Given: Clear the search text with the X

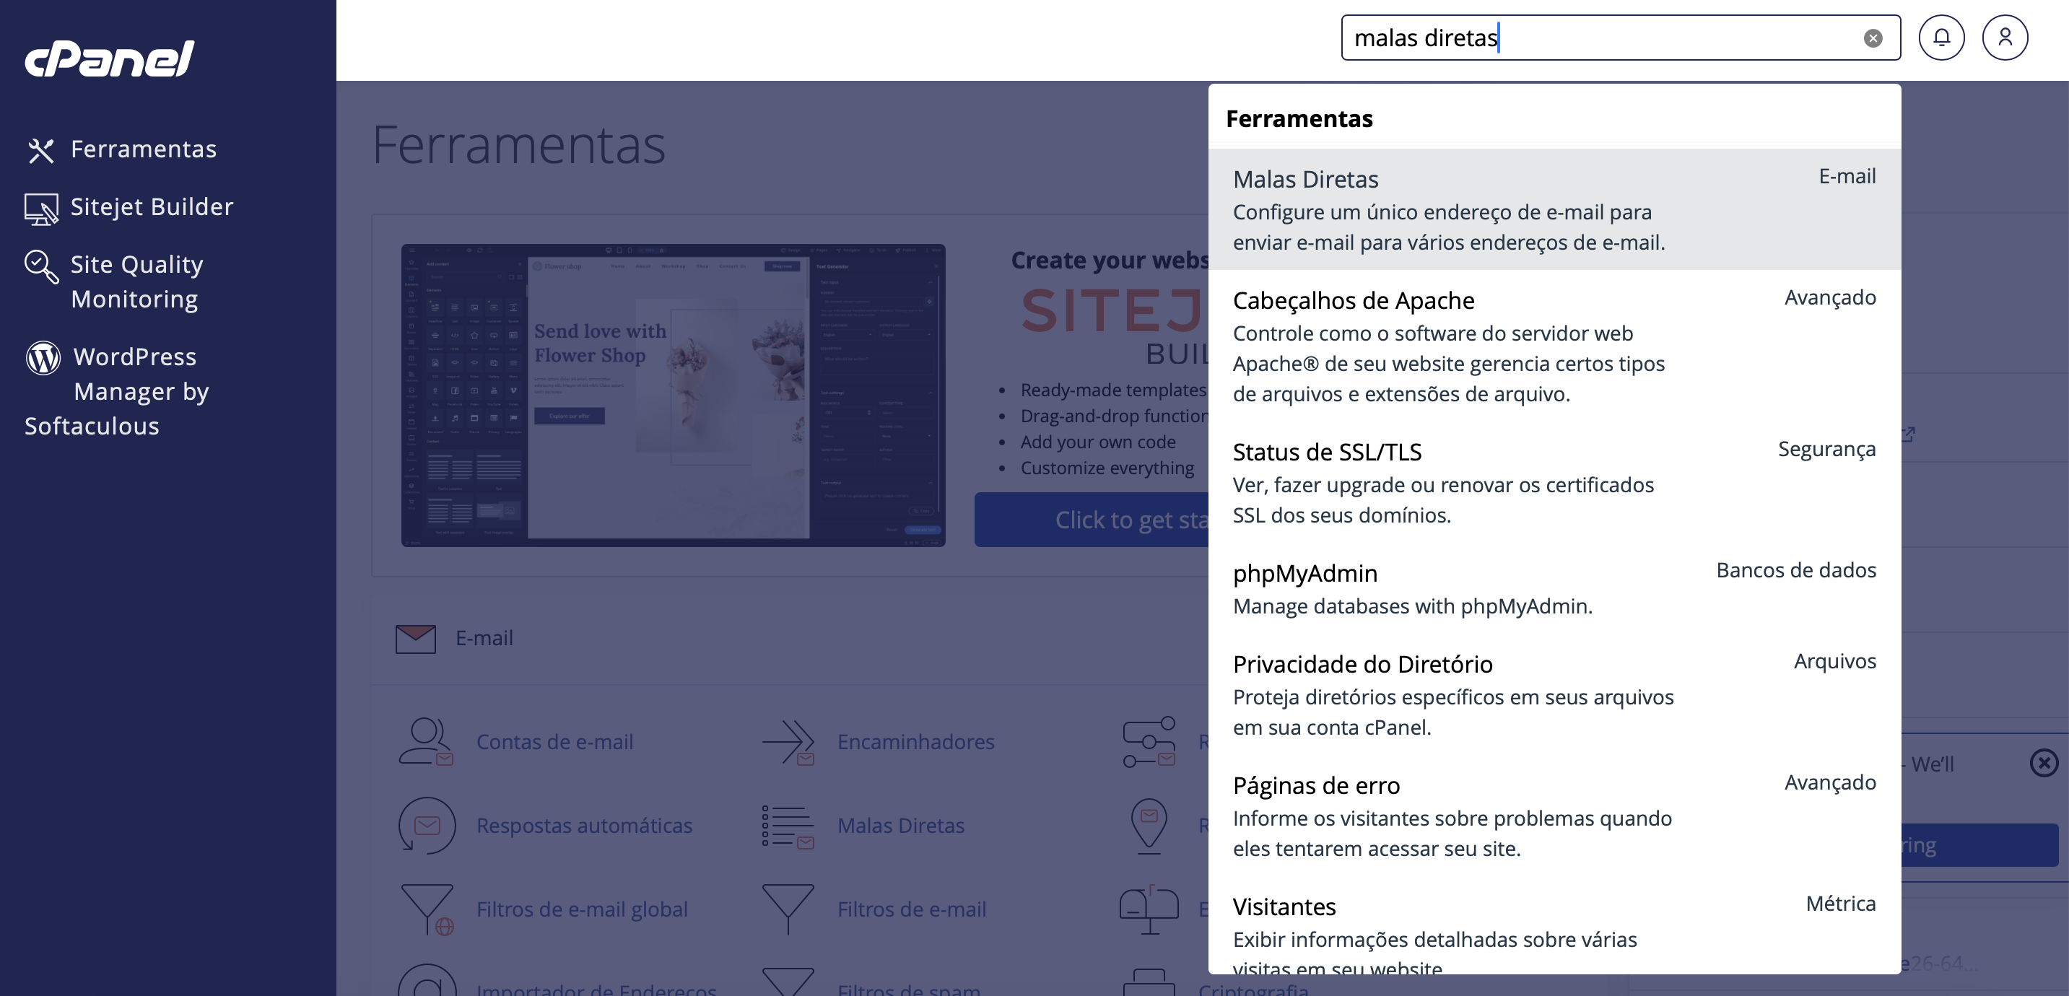Looking at the screenshot, I should pos(1873,38).
